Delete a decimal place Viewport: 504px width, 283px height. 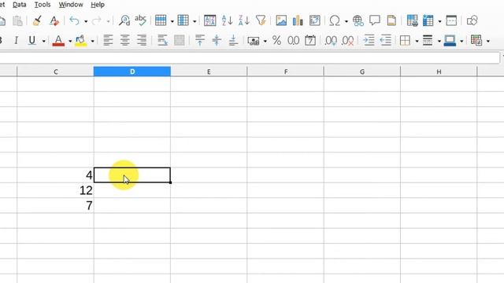[x=348, y=41]
